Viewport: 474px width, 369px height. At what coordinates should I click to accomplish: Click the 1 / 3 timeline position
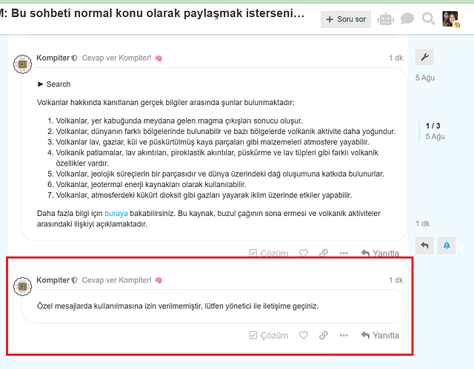point(433,126)
